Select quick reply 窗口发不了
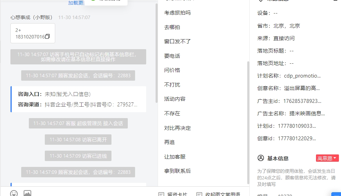 [x=177, y=42]
